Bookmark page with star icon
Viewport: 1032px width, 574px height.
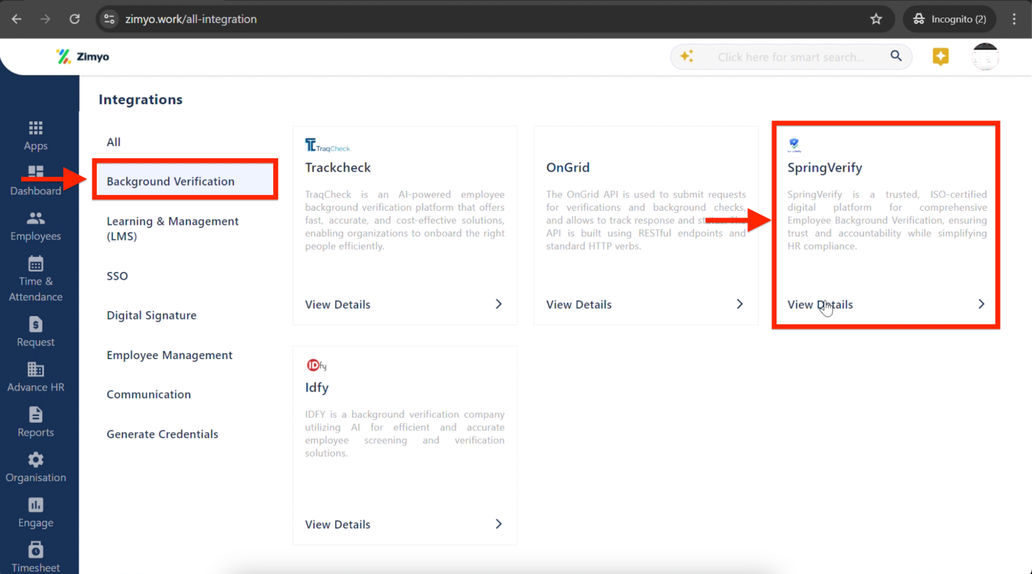coord(876,19)
